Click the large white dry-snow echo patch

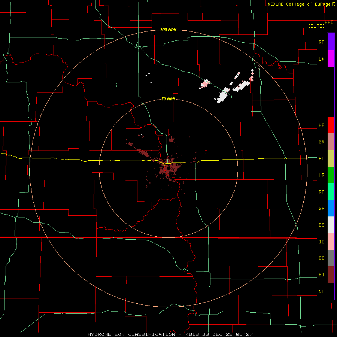(223, 95)
